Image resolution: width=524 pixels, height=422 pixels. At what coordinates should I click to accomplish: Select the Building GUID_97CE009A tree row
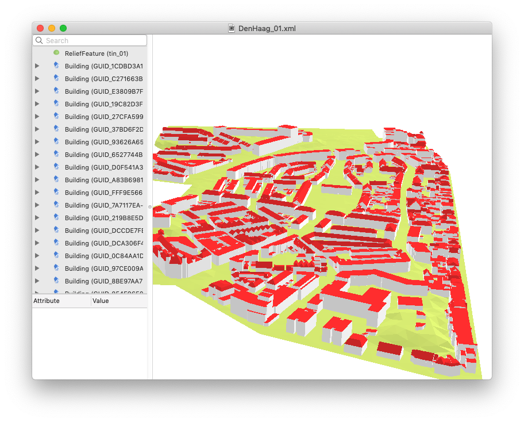pos(103,268)
